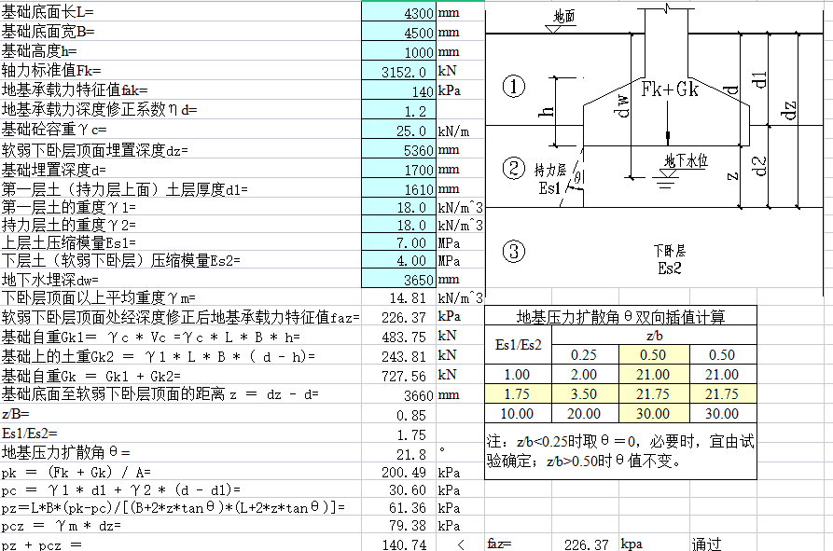Select the foundation length L value cell 4300
This screenshot has height=551, width=833.
pyautogui.click(x=398, y=13)
